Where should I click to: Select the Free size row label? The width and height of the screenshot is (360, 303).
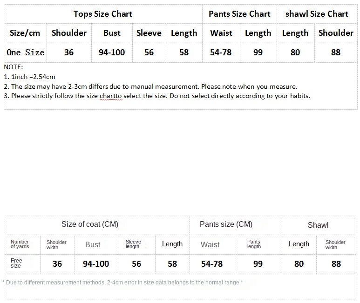point(16,263)
